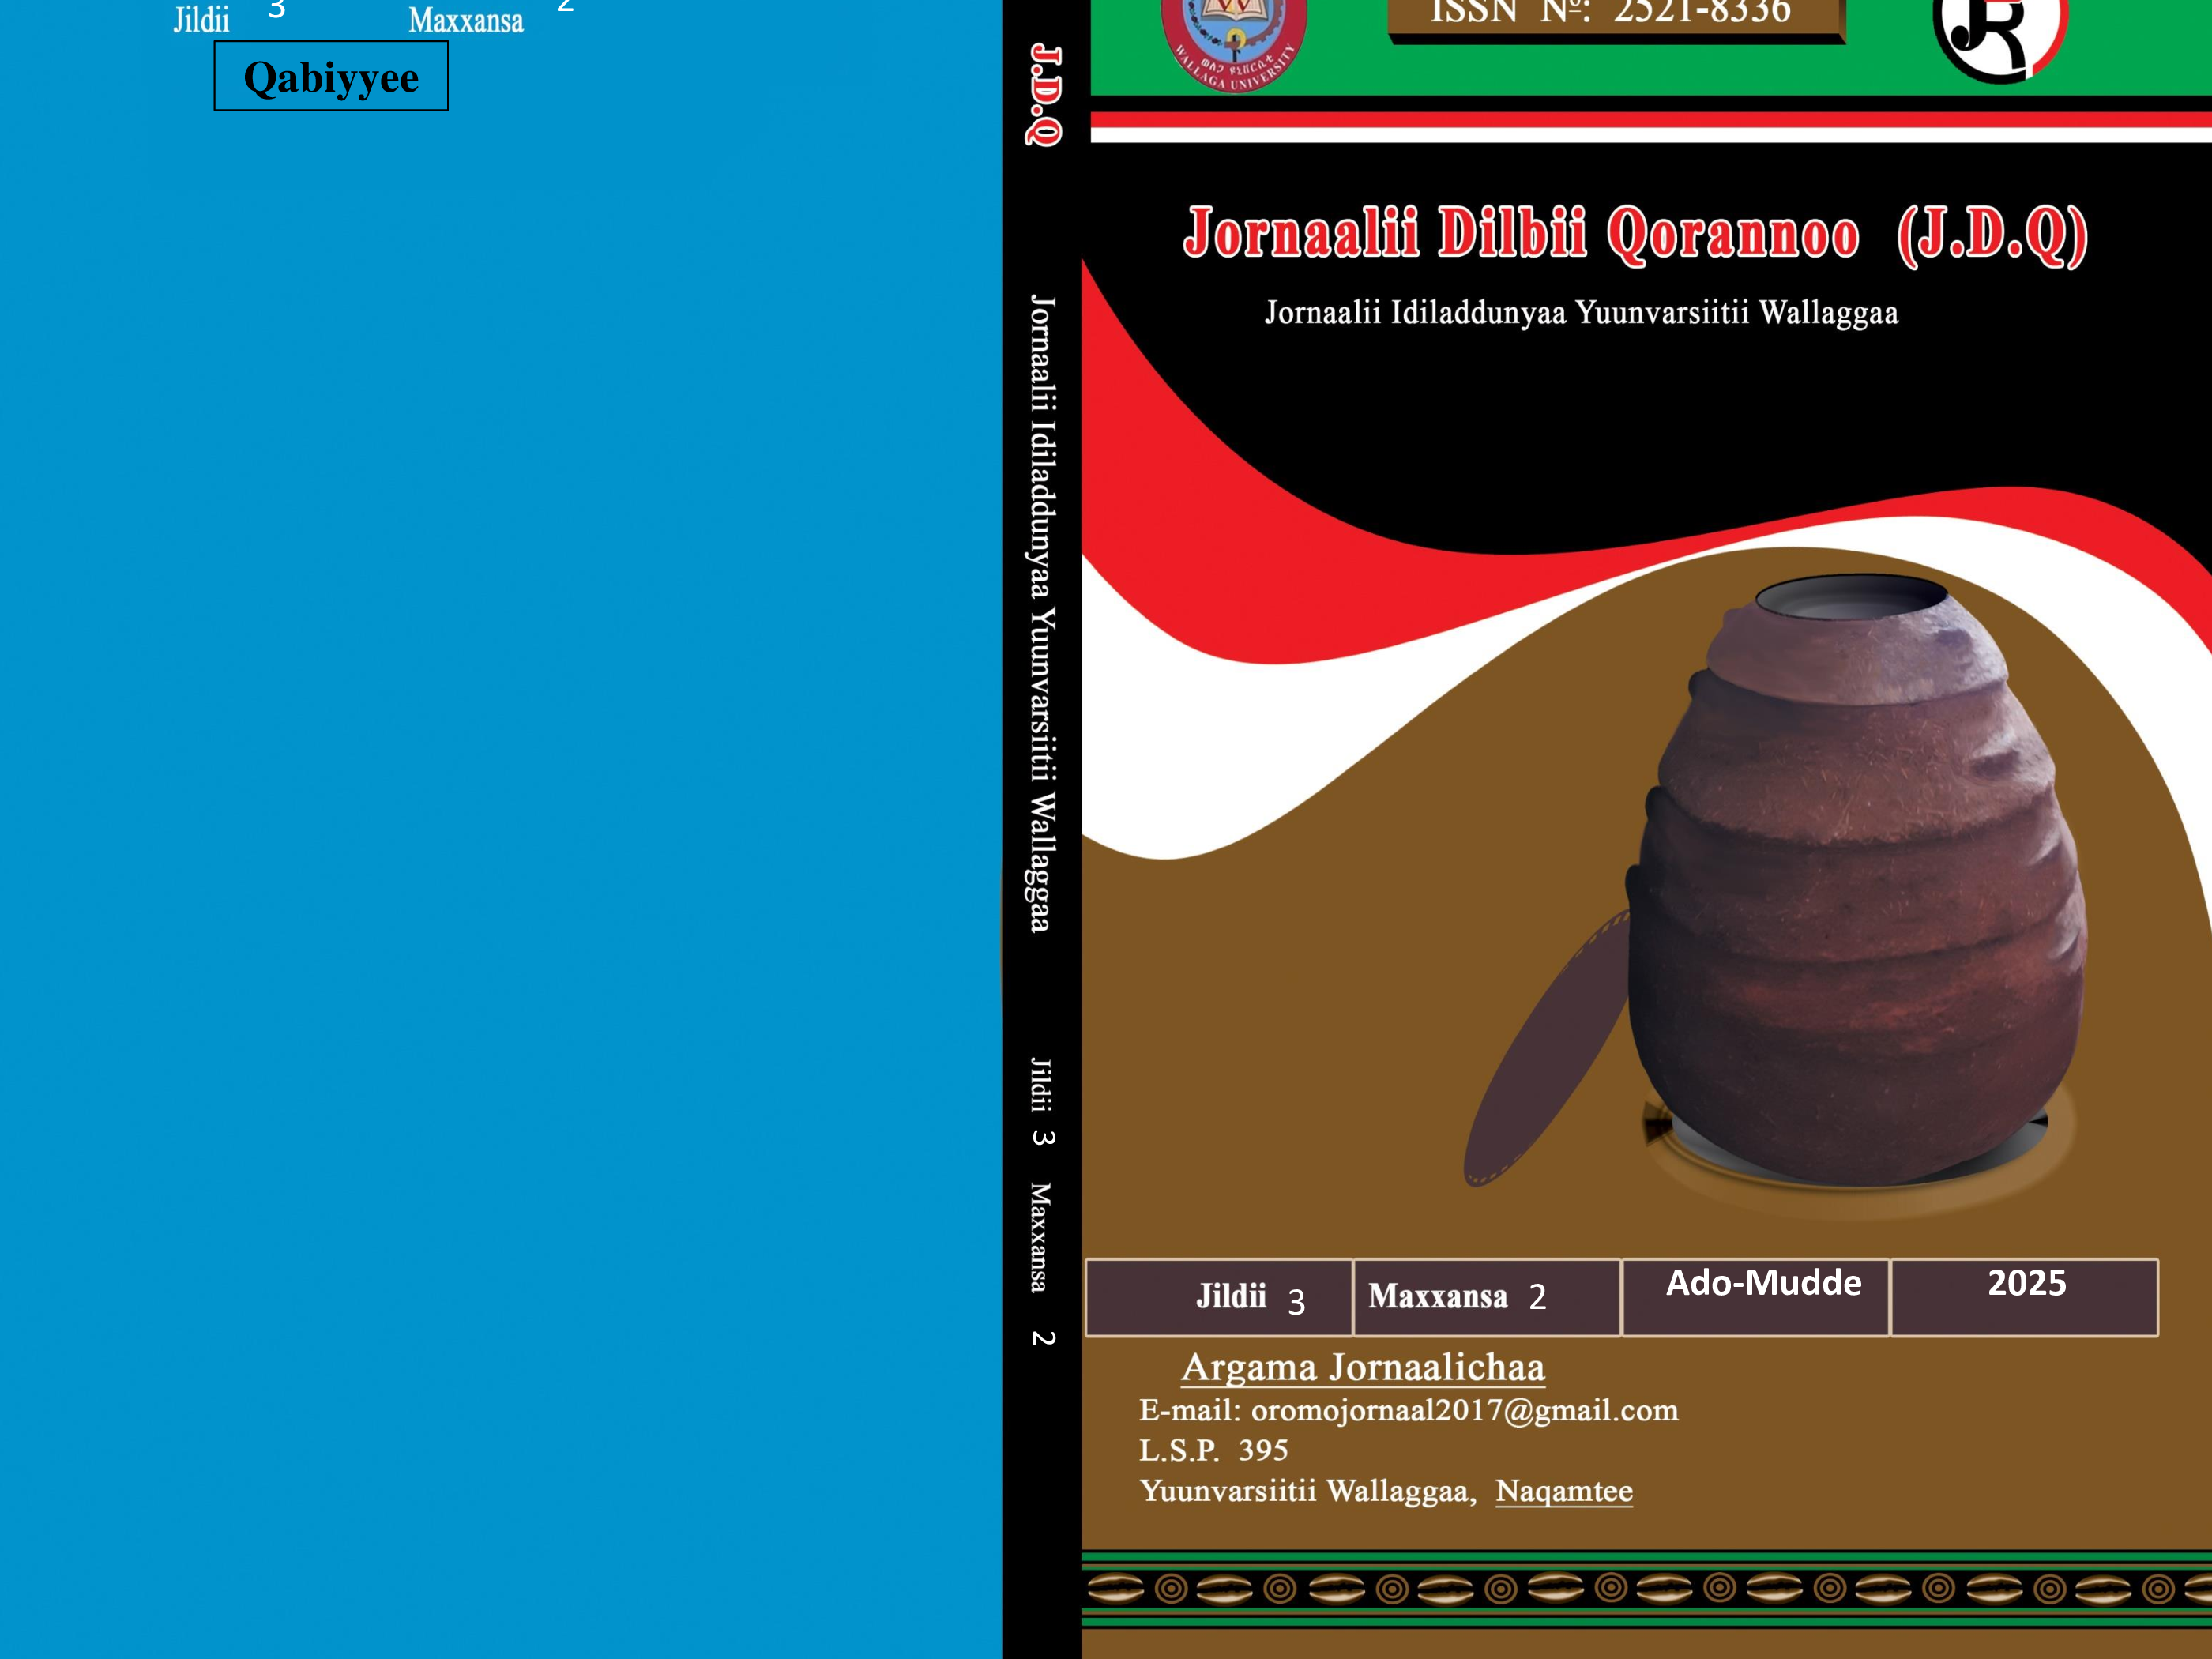Click the Jildii 3 cell on the cover

[x=1219, y=1297]
